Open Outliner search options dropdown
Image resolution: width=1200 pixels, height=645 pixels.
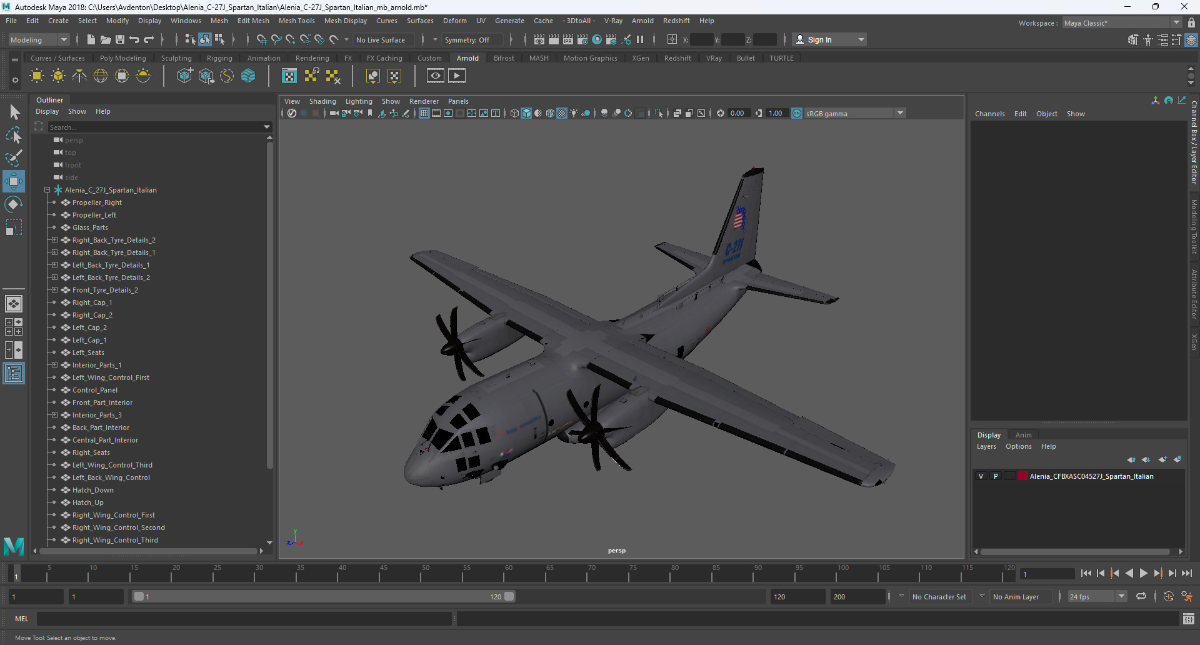pos(267,127)
